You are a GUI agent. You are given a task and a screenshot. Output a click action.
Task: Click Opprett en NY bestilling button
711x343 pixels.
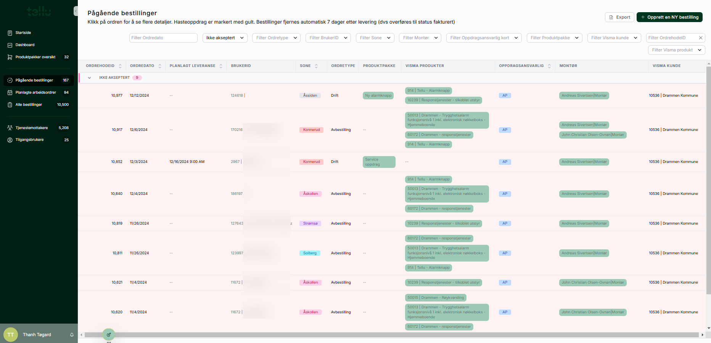tap(669, 17)
